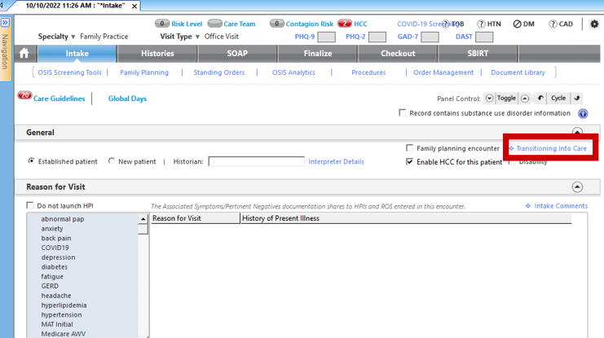
Task: Select MAT Initial in the reason list
Action: point(57,324)
